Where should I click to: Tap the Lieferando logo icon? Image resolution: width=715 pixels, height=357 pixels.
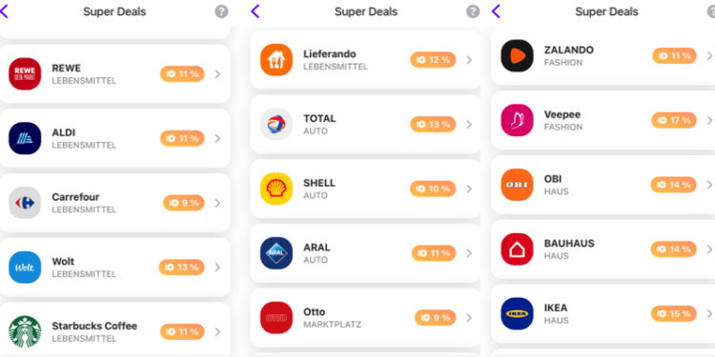click(x=276, y=60)
